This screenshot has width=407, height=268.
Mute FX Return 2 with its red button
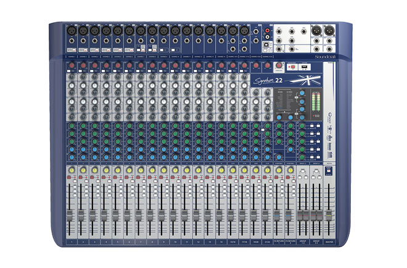(x=287, y=177)
